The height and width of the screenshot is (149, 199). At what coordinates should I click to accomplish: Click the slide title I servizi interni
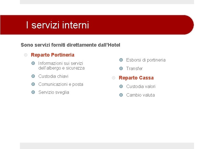(x=57, y=25)
